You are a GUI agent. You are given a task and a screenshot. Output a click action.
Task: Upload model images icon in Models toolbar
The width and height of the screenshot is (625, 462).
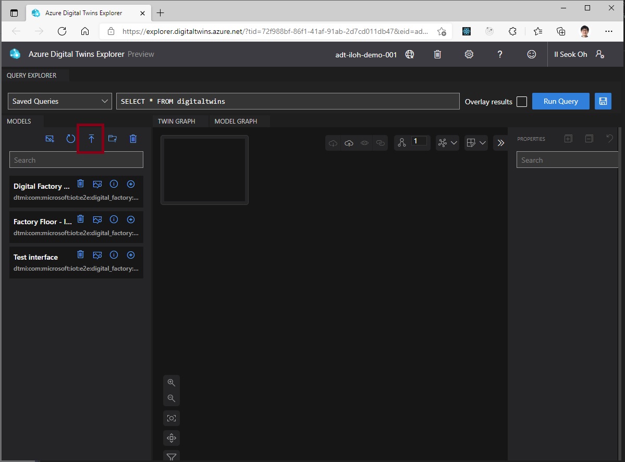[50, 139]
